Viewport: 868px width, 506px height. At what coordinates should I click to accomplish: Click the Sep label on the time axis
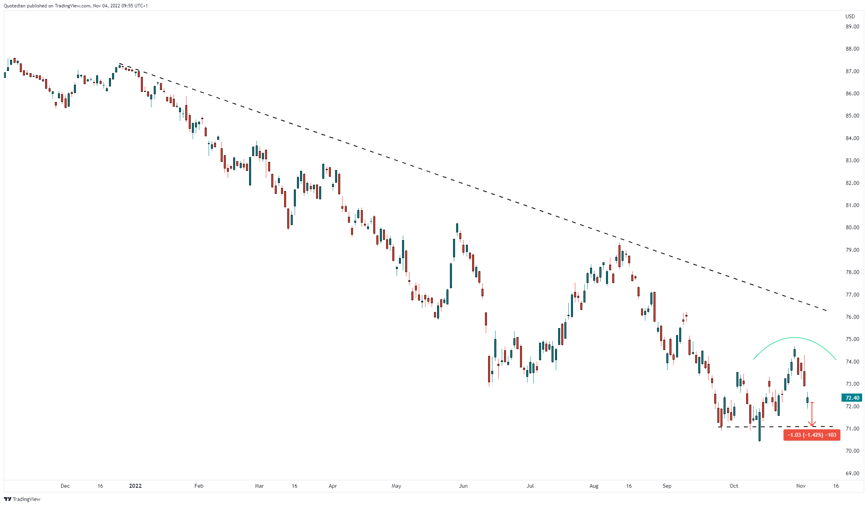(667, 486)
